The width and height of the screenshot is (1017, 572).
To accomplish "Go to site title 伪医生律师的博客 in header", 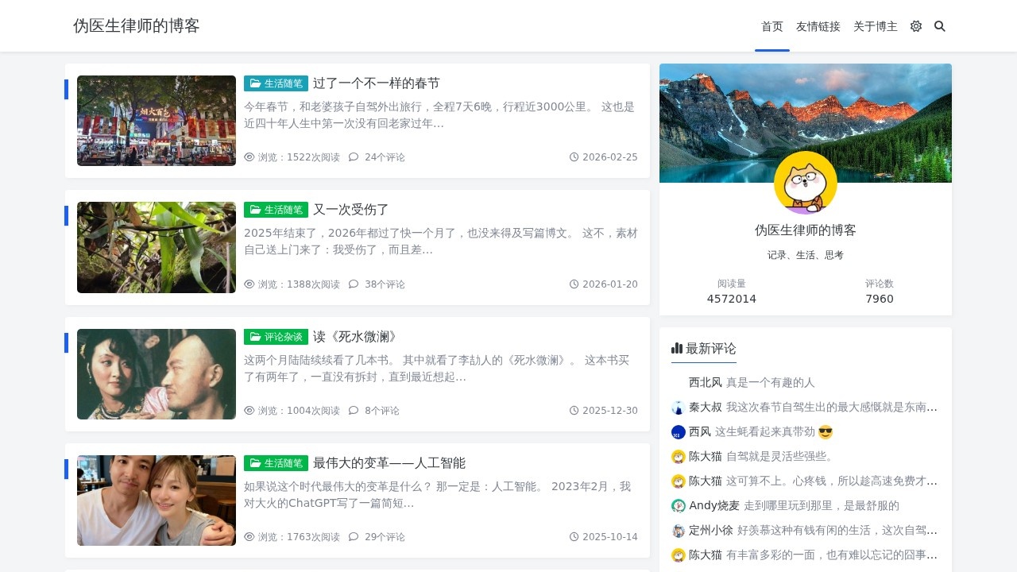I will 137,26.
